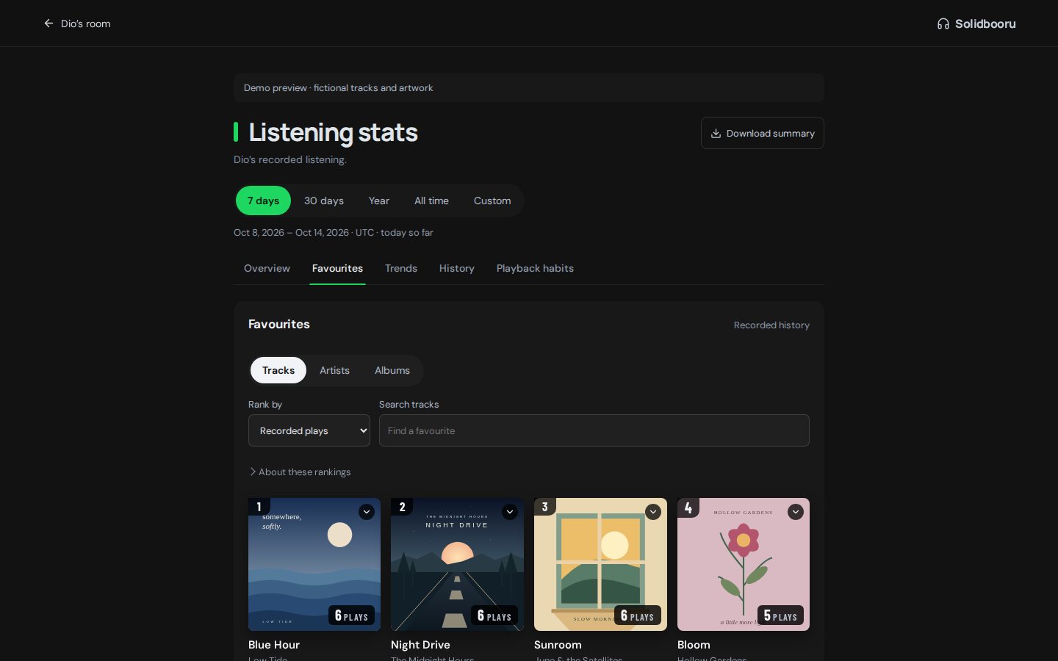The width and height of the screenshot is (1058, 661).
Task: Focus the Search tracks field
Action: coord(594,430)
